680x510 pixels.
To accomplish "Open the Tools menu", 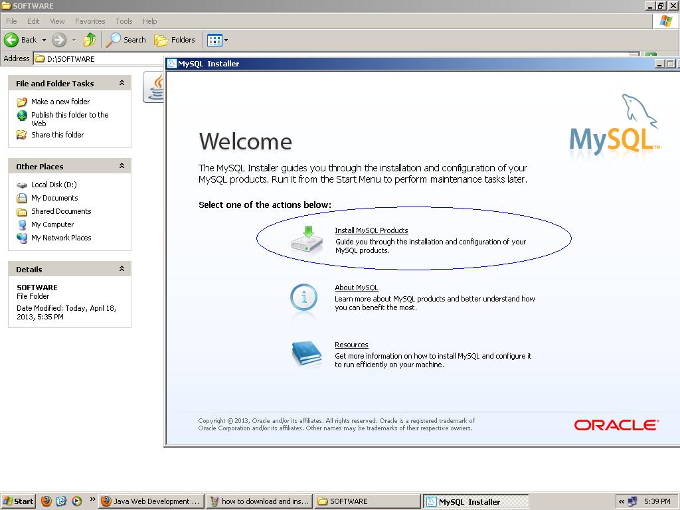I will tap(124, 21).
